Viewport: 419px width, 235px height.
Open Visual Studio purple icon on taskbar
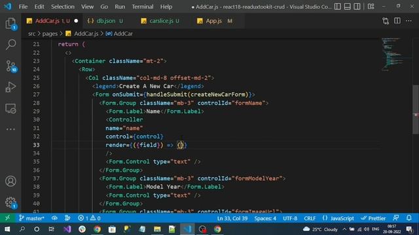pyautogui.click(x=67, y=229)
